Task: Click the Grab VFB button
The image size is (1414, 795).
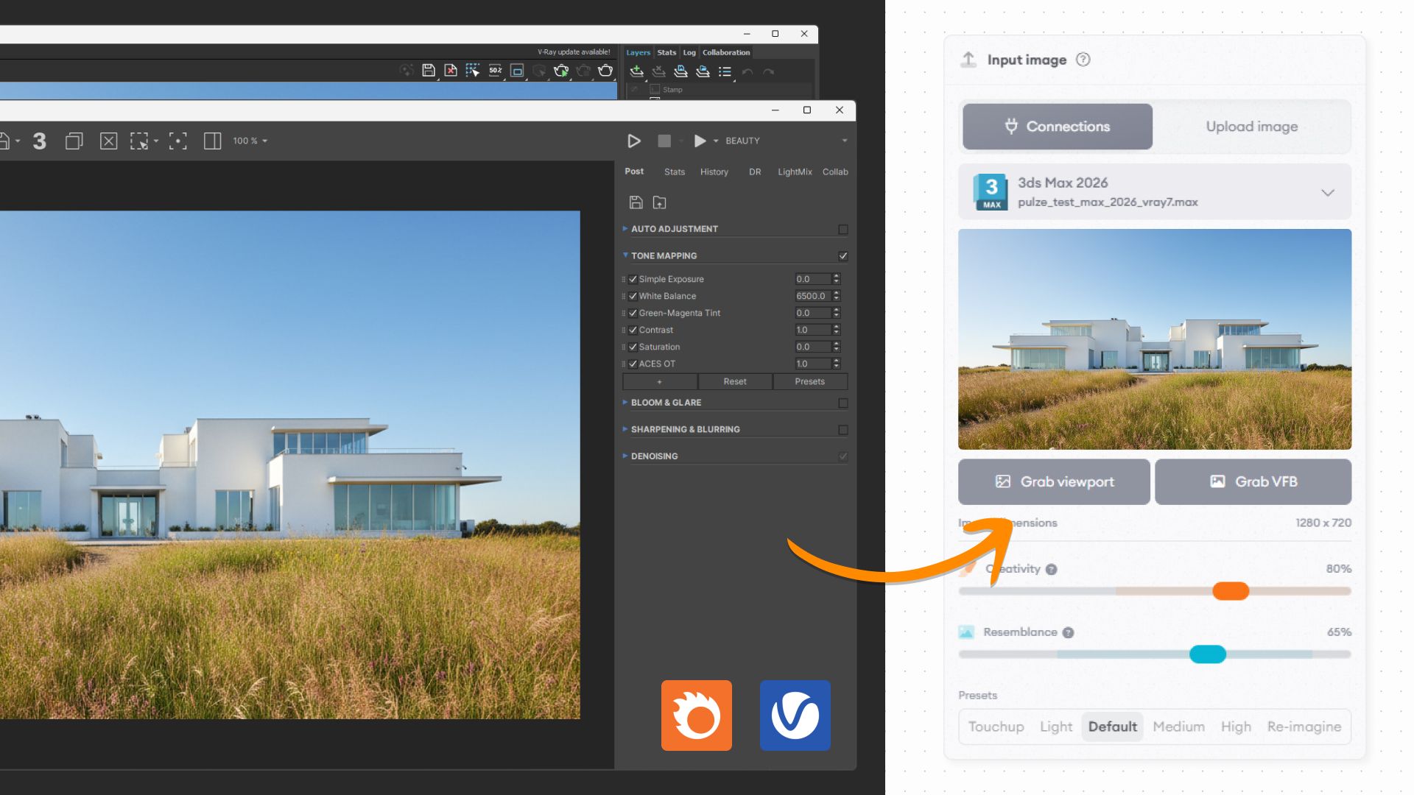Action: [1253, 481]
